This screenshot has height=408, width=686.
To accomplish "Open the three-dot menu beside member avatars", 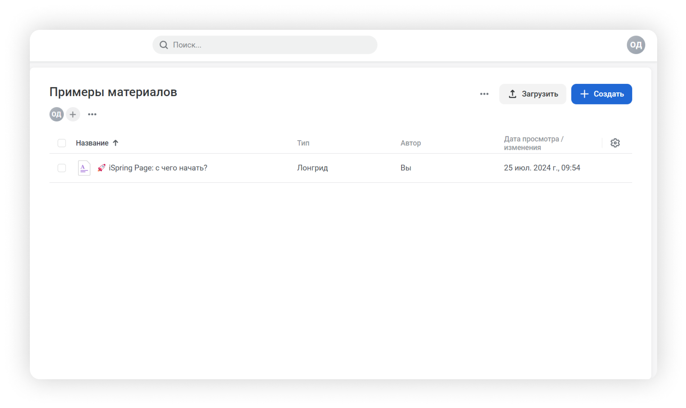I will [92, 114].
